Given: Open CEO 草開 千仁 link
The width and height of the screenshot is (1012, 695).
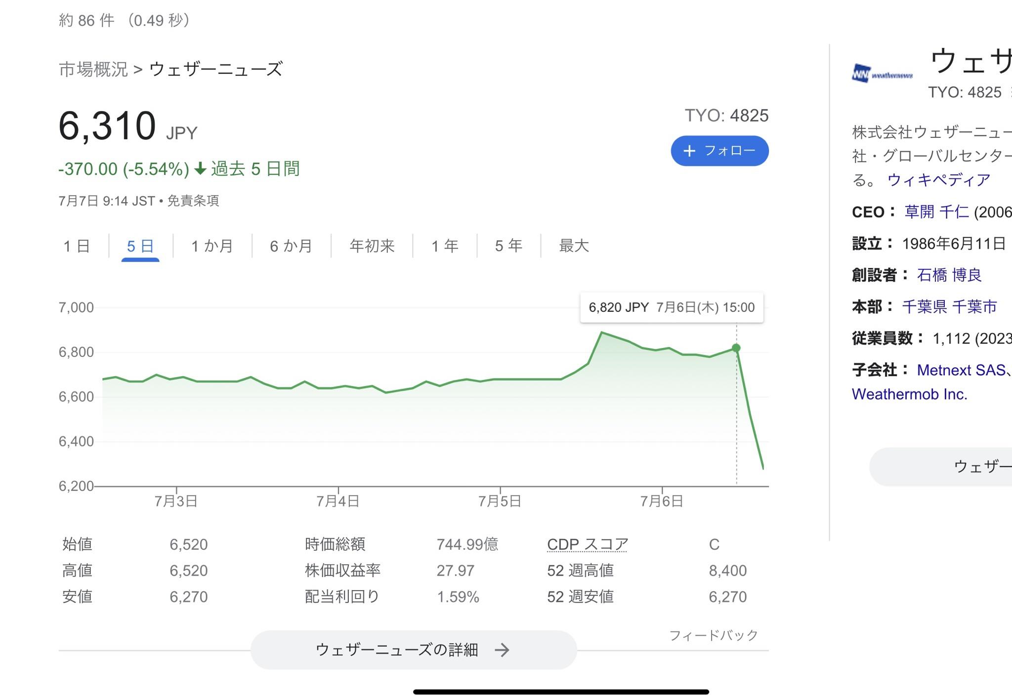Looking at the screenshot, I should point(936,212).
